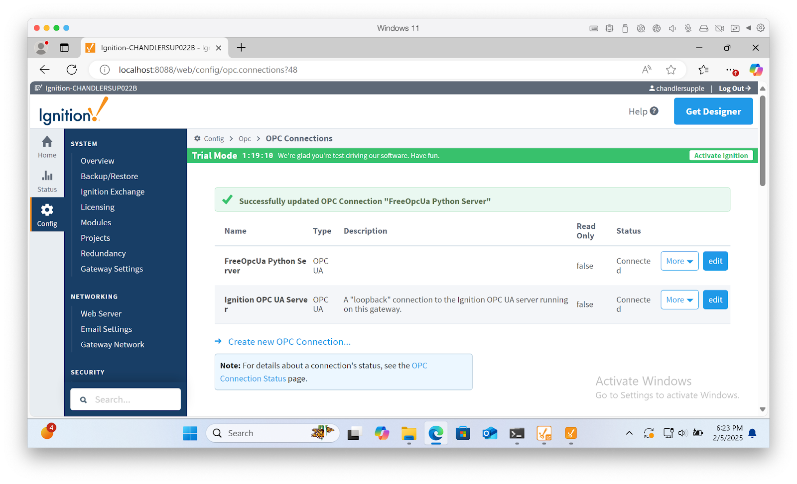The height and width of the screenshot is (484, 797).
Task: Add this page to favorites star
Action: (x=671, y=70)
